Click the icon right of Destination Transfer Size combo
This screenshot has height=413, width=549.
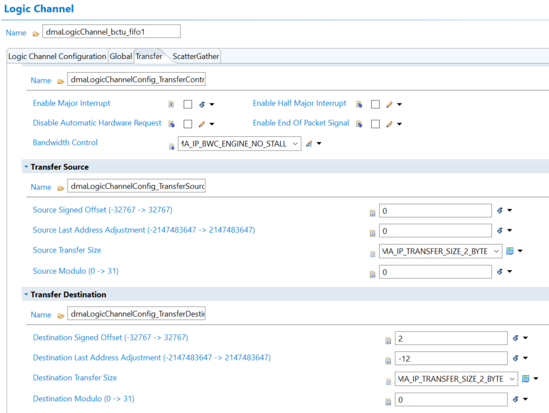tap(525, 379)
